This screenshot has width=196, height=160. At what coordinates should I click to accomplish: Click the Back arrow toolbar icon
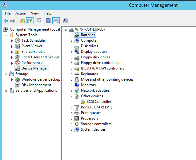coord(6,21)
